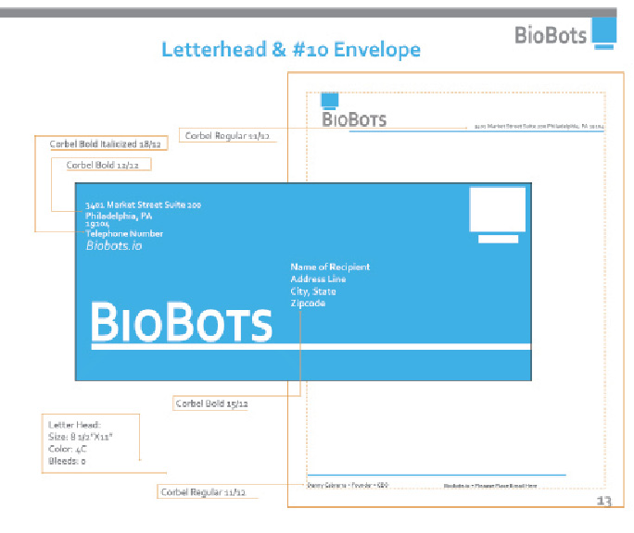The image size is (634, 533).
Task: Click the lower Corbel Regular 11/12 label
Action: (203, 491)
